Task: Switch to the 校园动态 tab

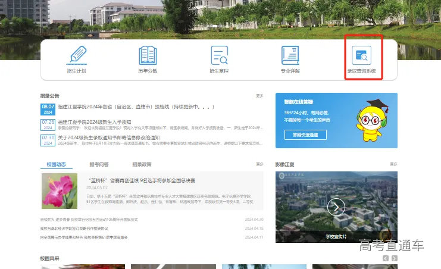Action: click(x=57, y=164)
